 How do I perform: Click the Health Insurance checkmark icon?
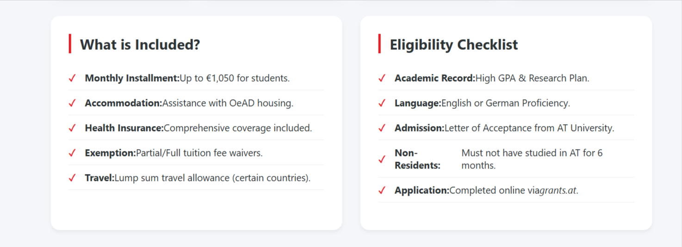[72, 128]
